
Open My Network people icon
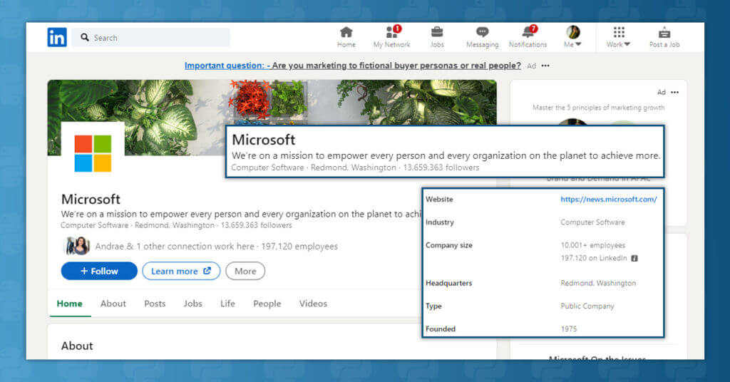[x=392, y=32]
